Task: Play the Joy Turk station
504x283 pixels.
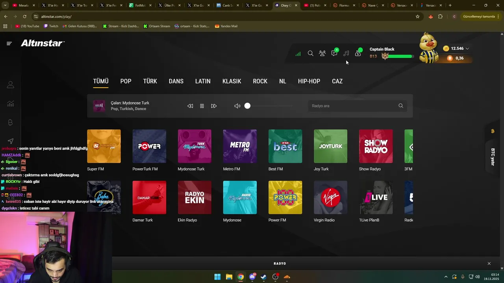Action: click(330, 146)
